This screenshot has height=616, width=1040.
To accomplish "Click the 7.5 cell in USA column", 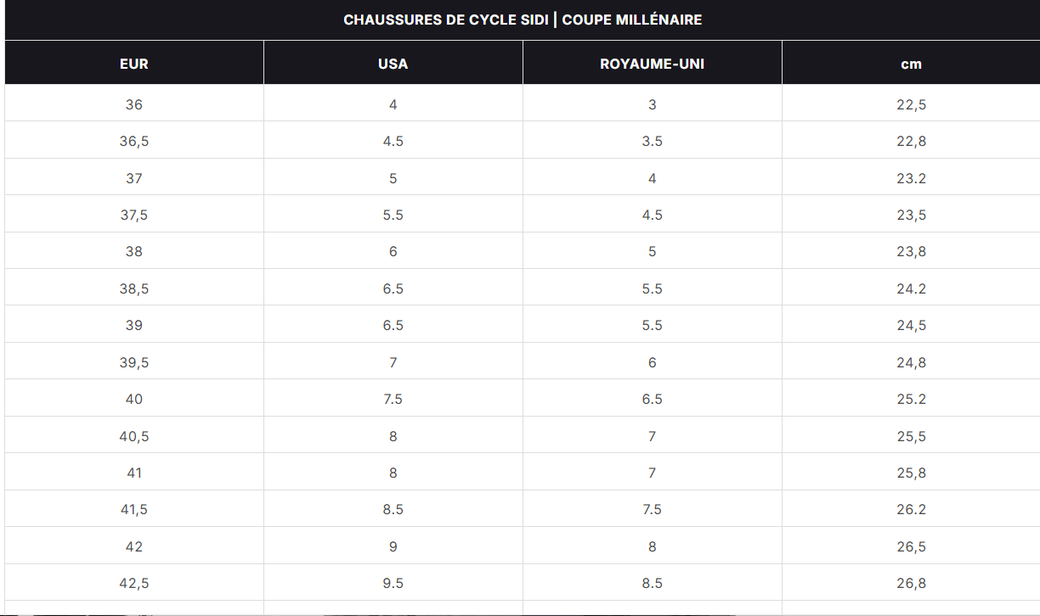I will point(393,399).
